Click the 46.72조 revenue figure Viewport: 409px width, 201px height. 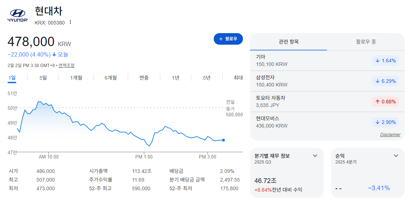[266, 180]
